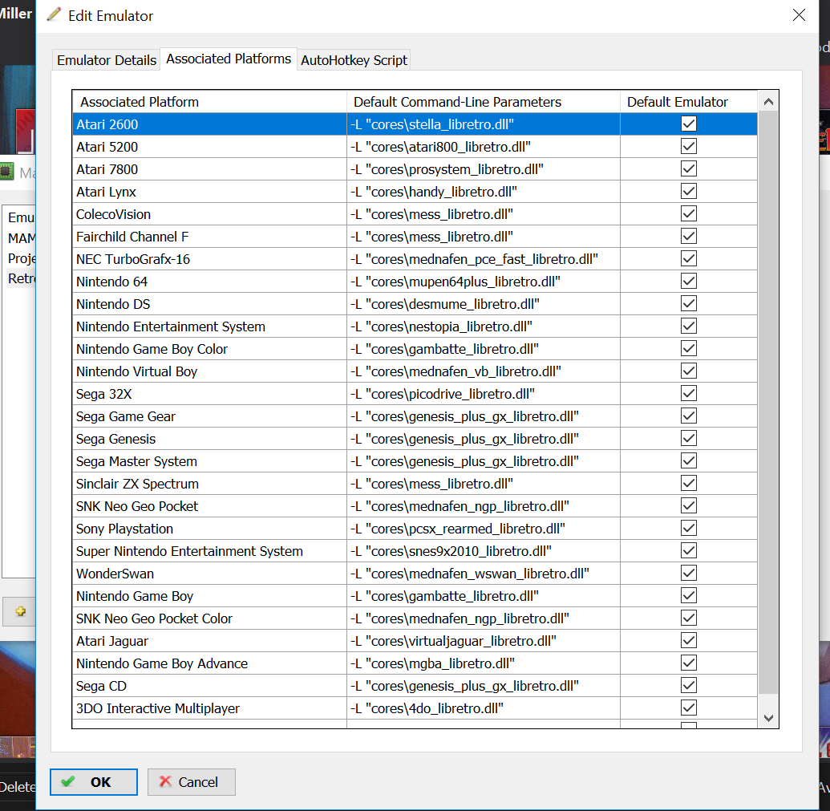Click the 4do_libretro.dll parameter cell
The image size is (830, 811).
point(484,708)
